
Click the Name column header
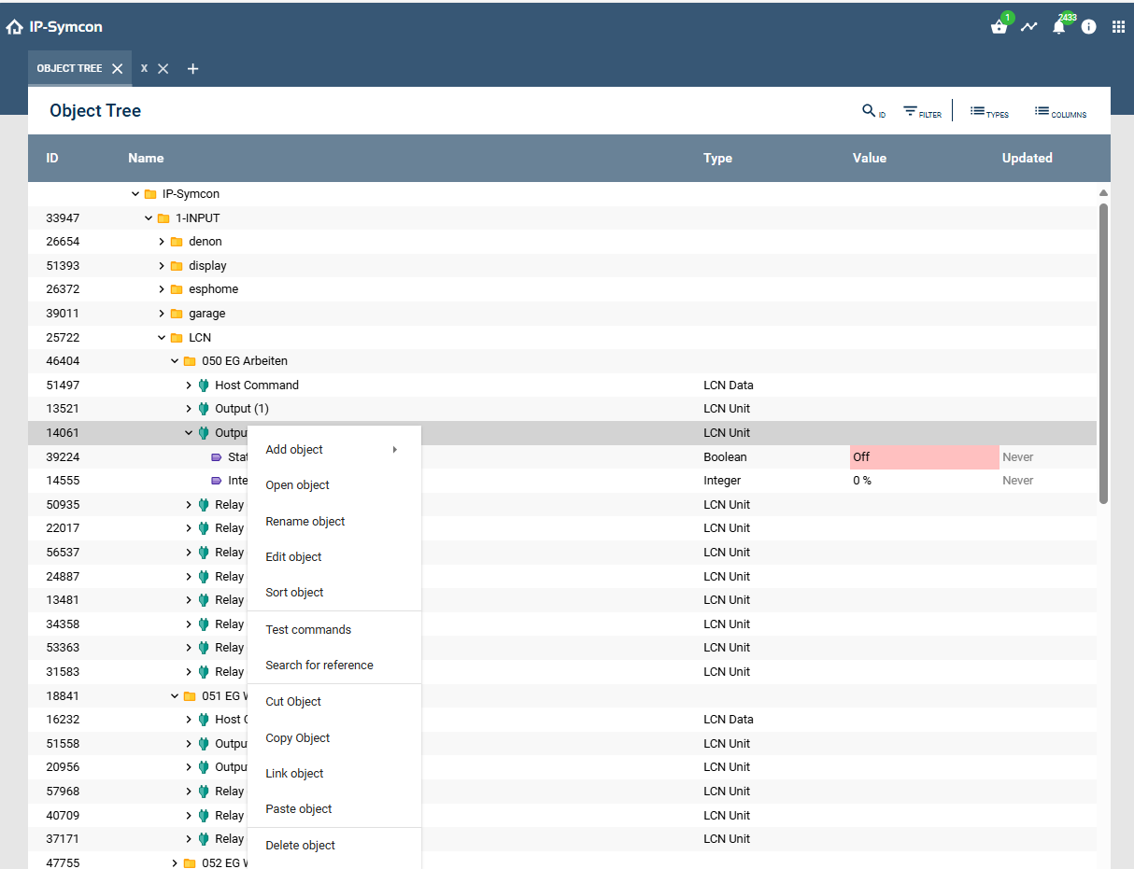pyautogui.click(x=146, y=159)
